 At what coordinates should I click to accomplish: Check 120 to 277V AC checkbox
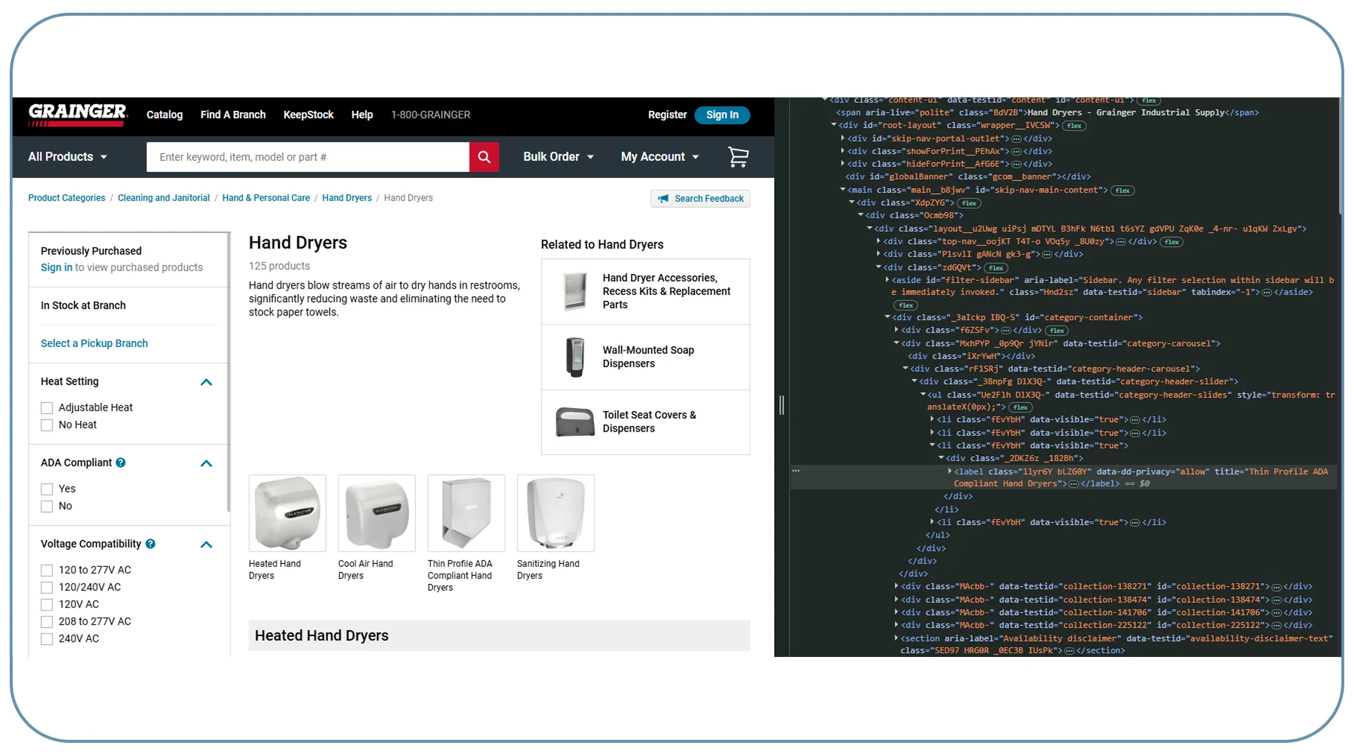(x=47, y=571)
